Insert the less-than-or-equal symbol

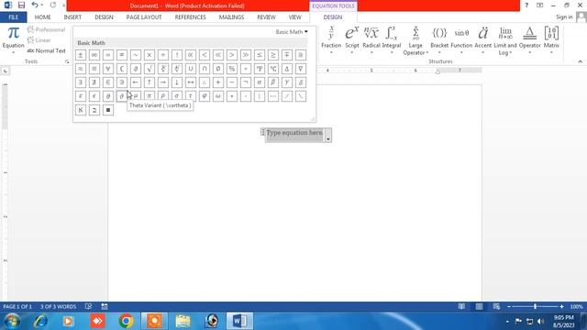(x=260, y=55)
